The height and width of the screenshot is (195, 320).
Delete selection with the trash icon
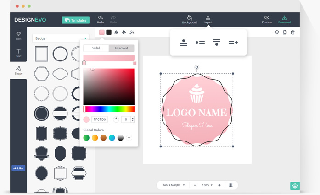coord(292,32)
